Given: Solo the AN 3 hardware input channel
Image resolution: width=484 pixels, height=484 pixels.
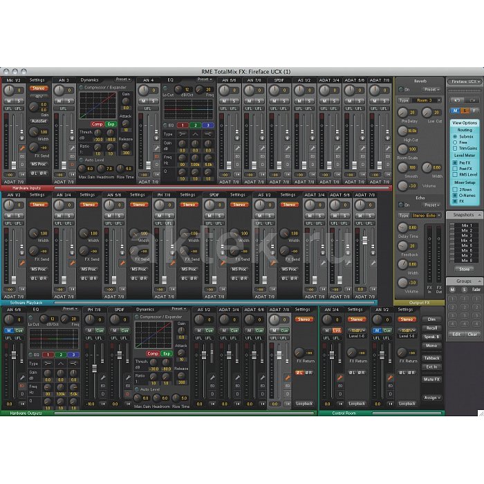Looking at the screenshot, I should [x=69, y=101].
